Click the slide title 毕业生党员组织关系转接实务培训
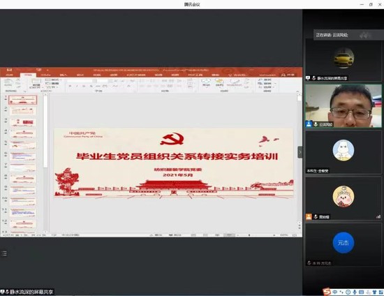 point(177,156)
